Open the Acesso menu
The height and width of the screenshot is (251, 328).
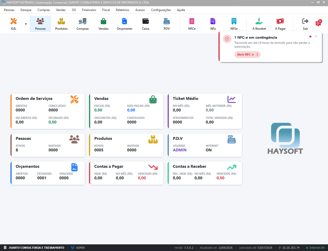tap(140, 10)
